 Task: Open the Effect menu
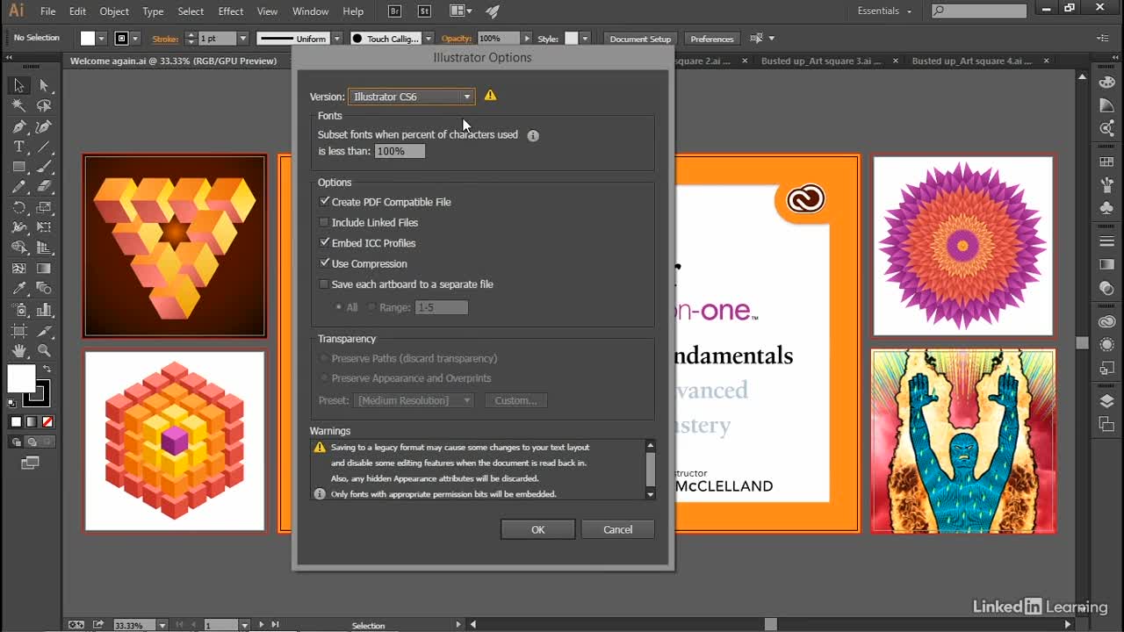pos(231,11)
